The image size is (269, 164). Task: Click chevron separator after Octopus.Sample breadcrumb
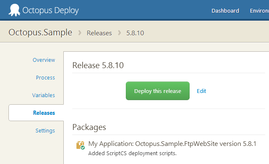point(80,33)
